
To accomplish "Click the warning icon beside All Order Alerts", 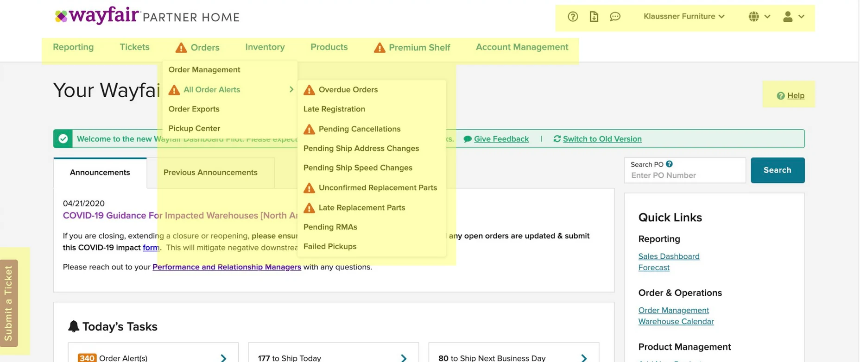I will click(x=174, y=90).
